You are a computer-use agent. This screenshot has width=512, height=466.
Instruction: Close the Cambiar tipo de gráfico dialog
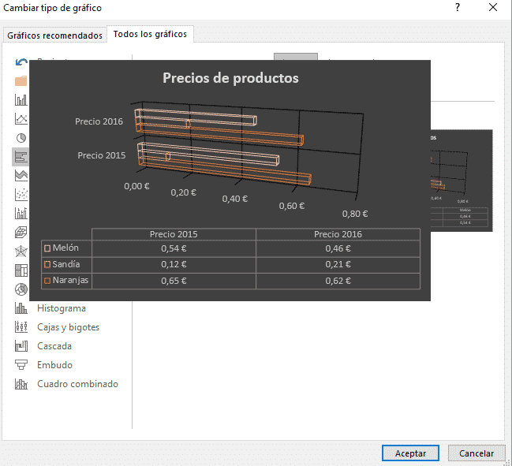coord(493,8)
